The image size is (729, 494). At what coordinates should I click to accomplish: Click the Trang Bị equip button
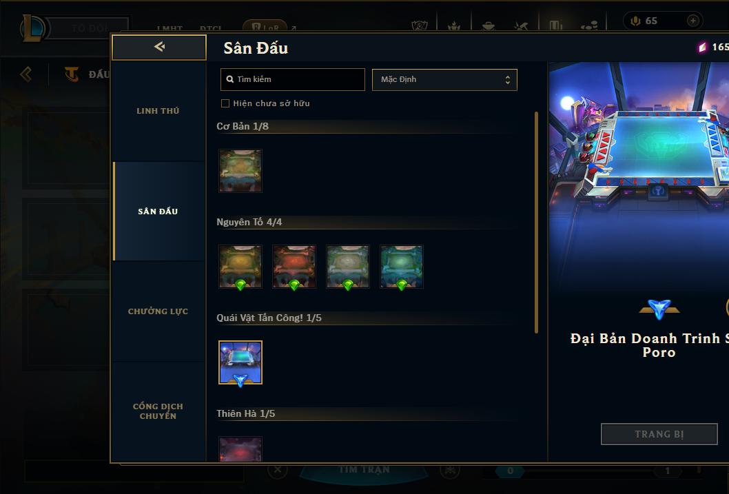(659, 434)
